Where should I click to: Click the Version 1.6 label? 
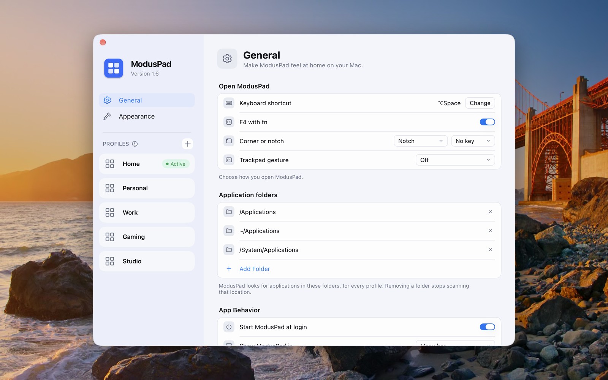pos(145,74)
